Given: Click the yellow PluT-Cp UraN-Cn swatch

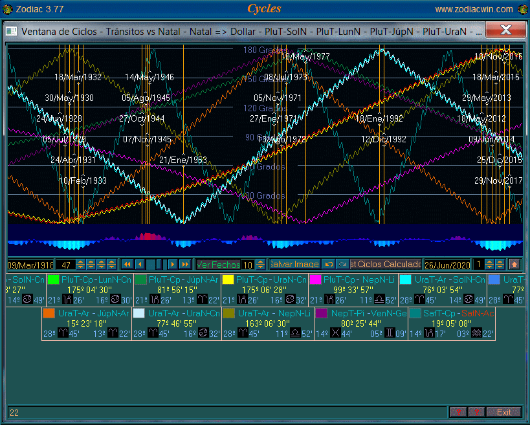Looking at the screenshot, I should coord(228,279).
